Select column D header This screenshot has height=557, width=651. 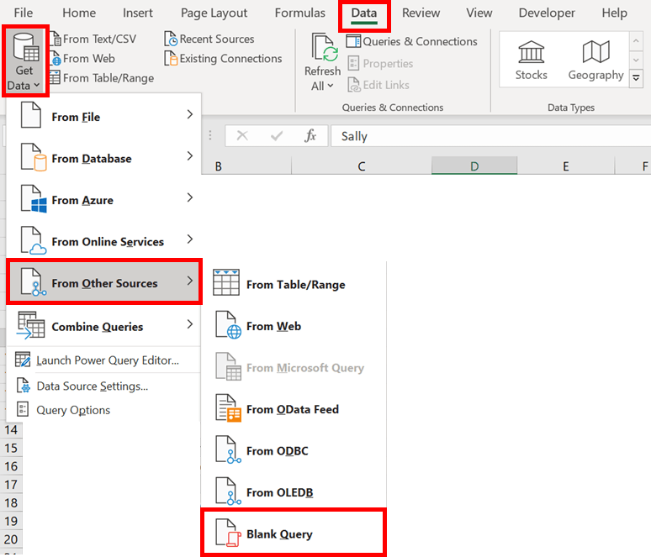pyautogui.click(x=474, y=166)
